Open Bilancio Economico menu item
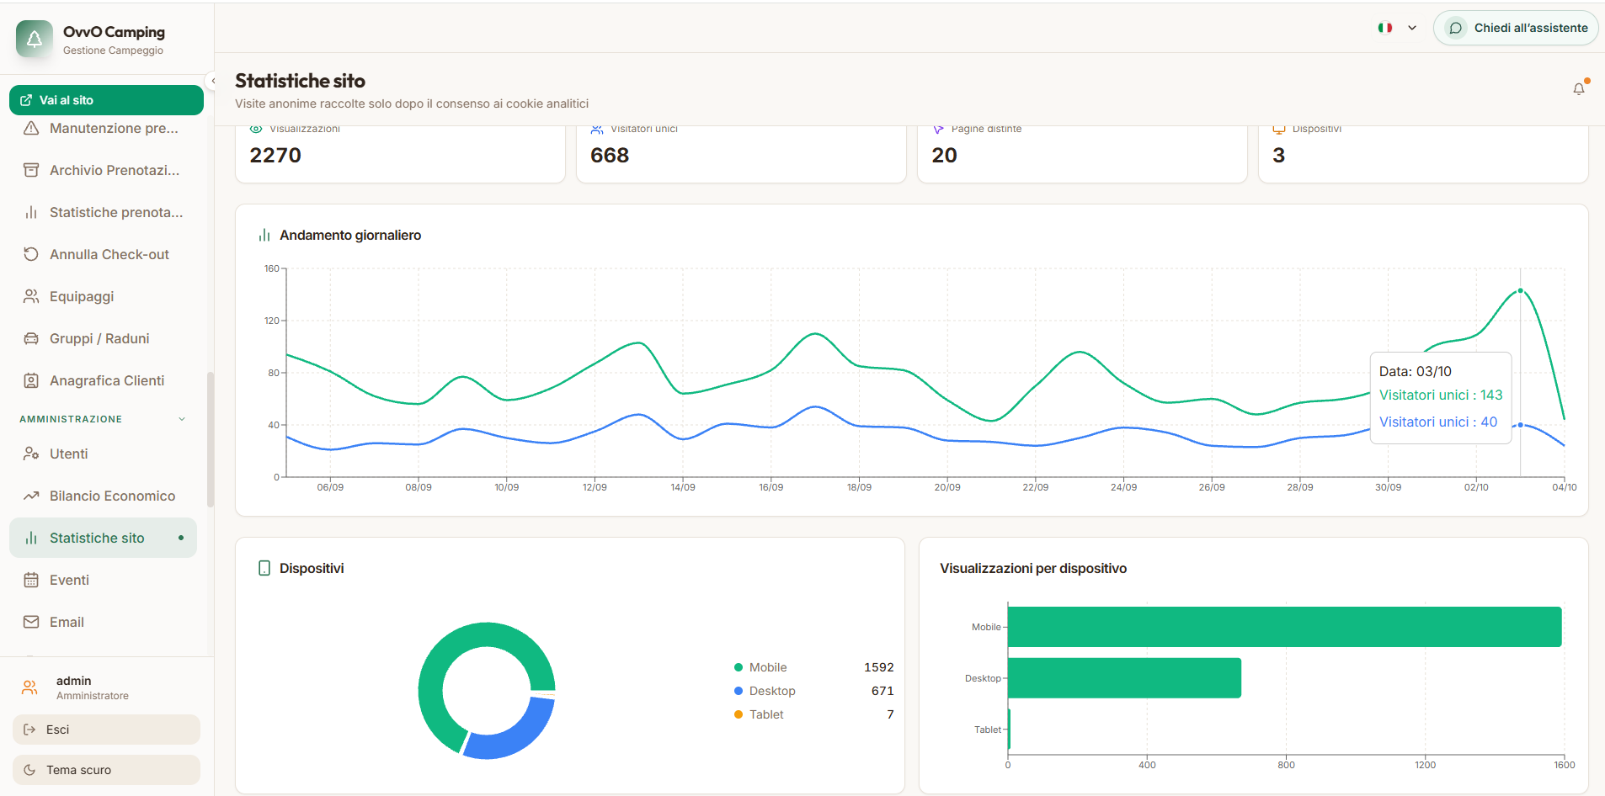The width and height of the screenshot is (1605, 796). [x=103, y=496]
